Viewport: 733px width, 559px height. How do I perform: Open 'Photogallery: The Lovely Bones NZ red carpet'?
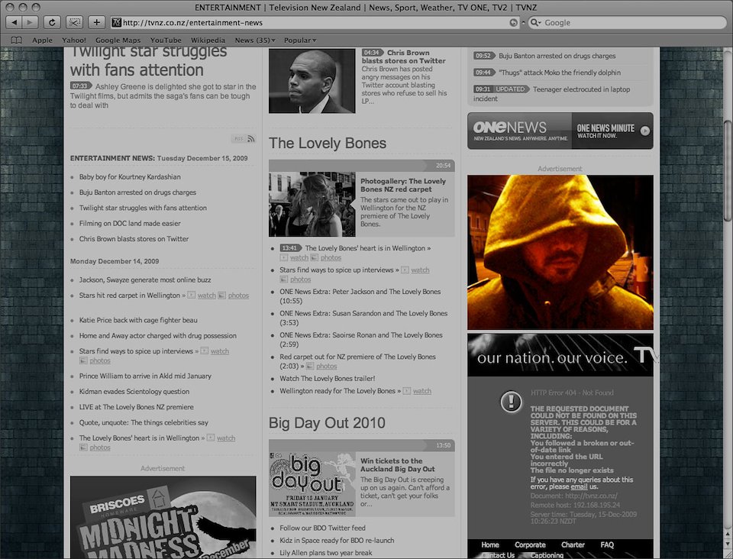pyautogui.click(x=403, y=185)
